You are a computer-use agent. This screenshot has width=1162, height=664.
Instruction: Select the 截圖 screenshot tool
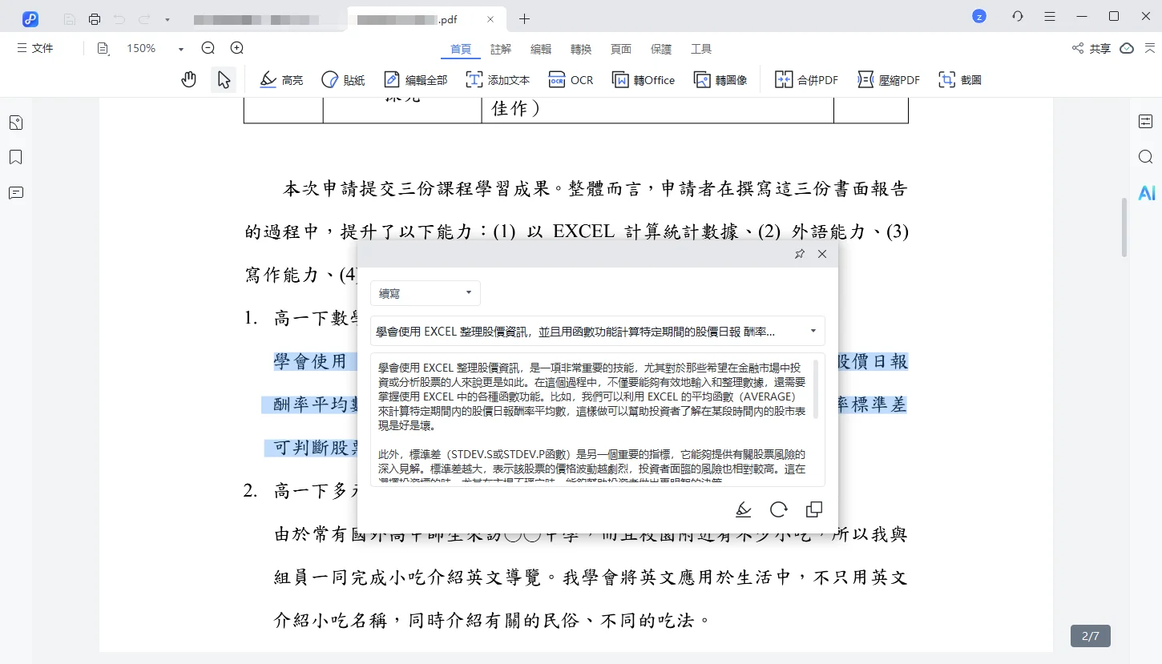[x=959, y=79]
